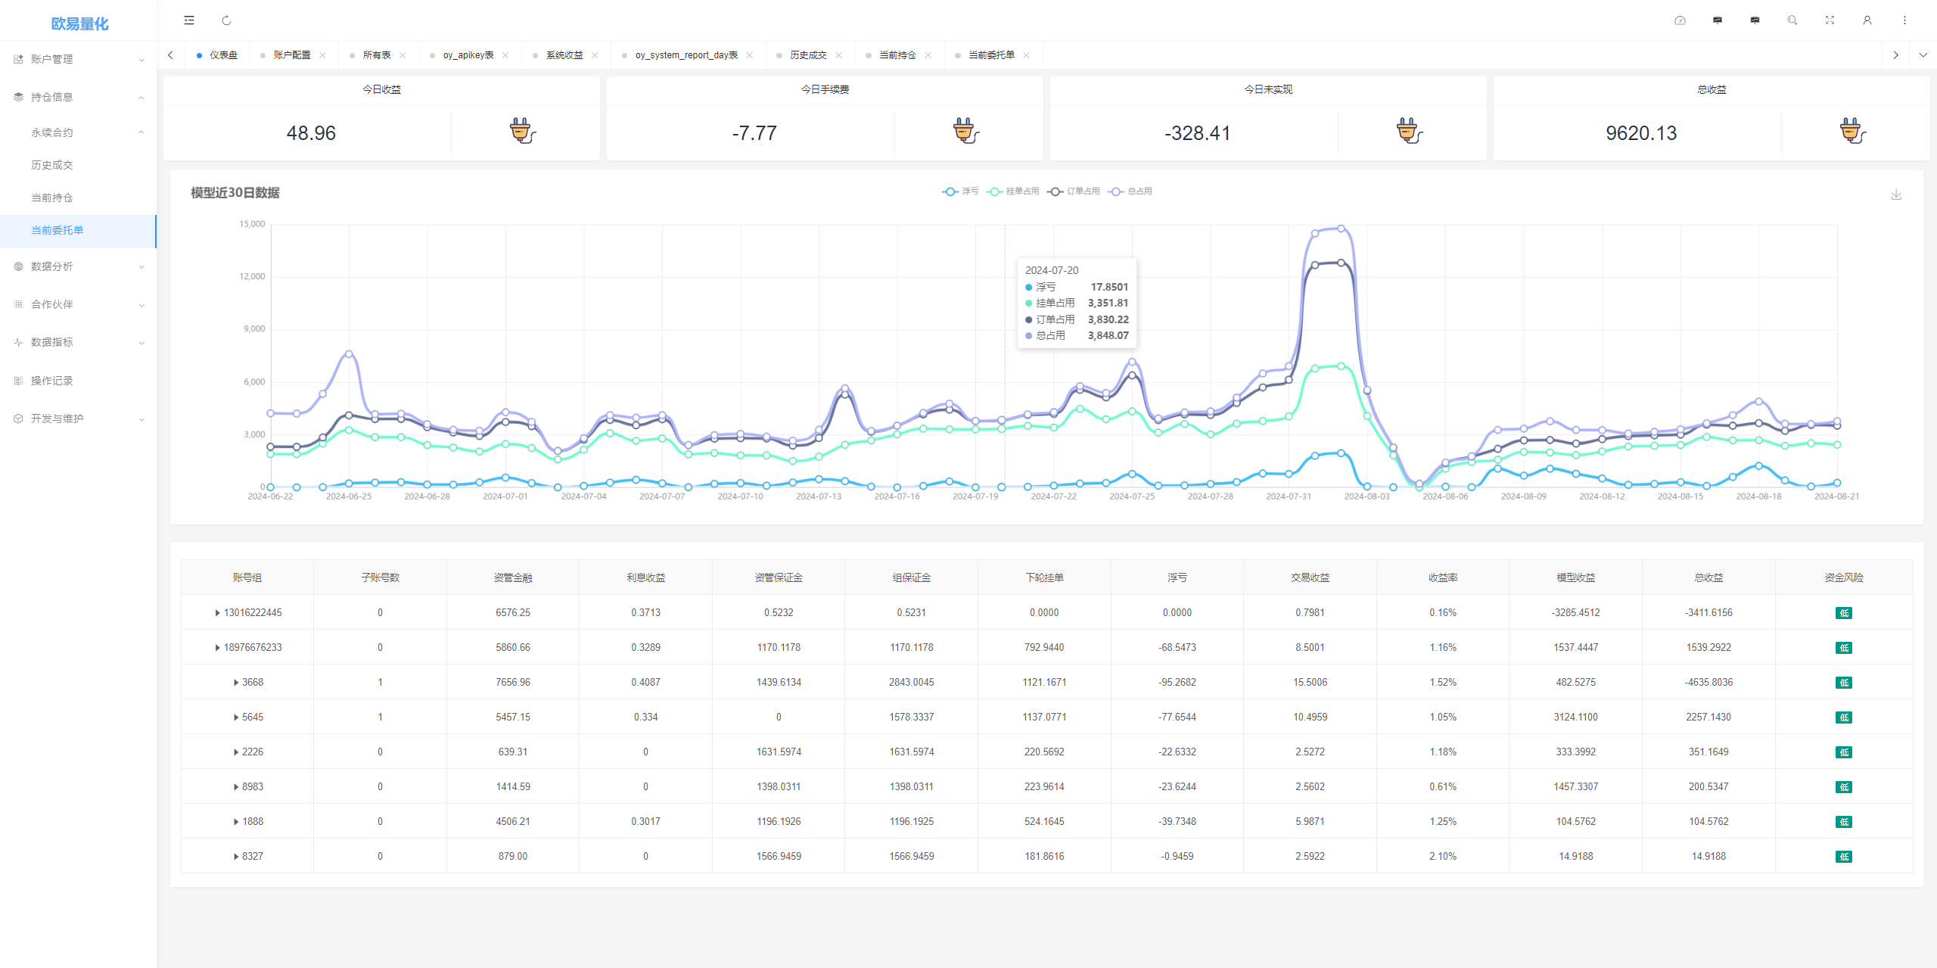The height and width of the screenshot is (968, 1937).
Task: Click the 资金风险 column header
Action: 1843,577
